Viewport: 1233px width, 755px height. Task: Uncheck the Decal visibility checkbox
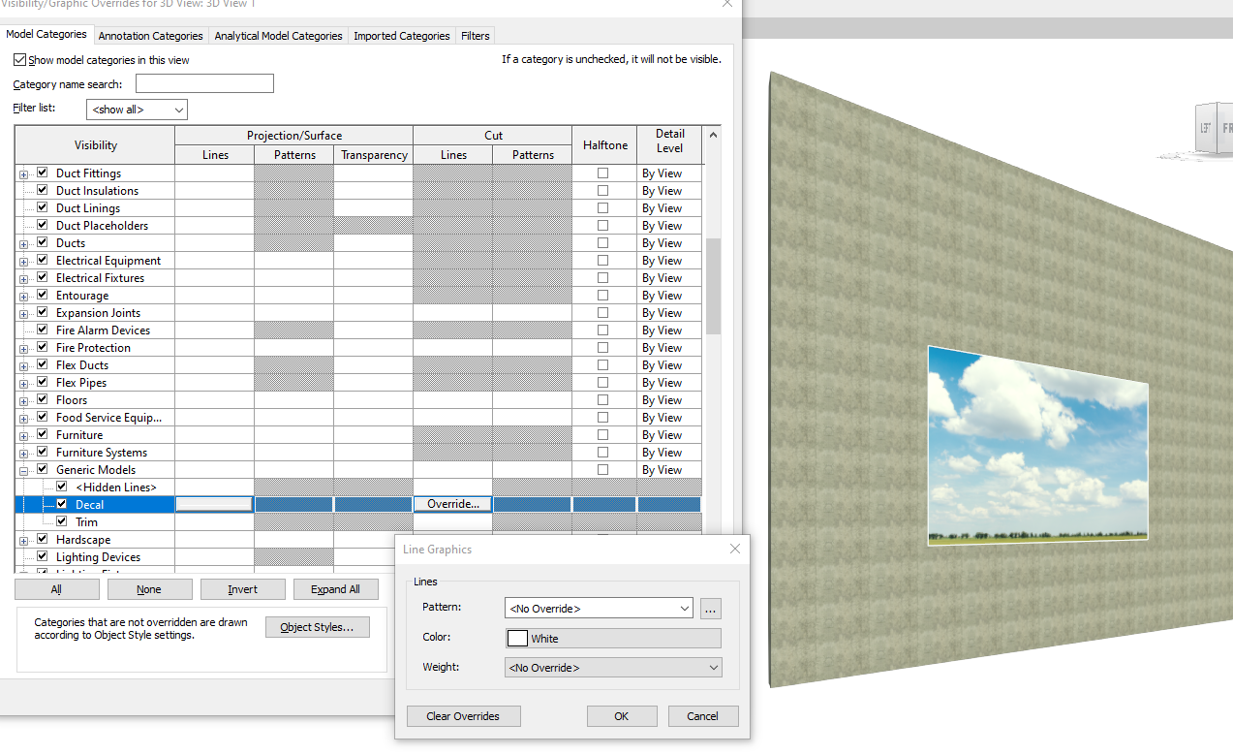pyautogui.click(x=61, y=504)
